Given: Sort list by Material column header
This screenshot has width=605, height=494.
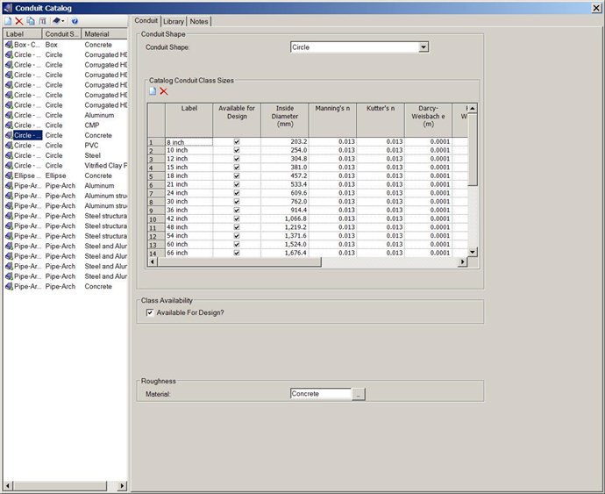Looking at the screenshot, I should [104, 34].
